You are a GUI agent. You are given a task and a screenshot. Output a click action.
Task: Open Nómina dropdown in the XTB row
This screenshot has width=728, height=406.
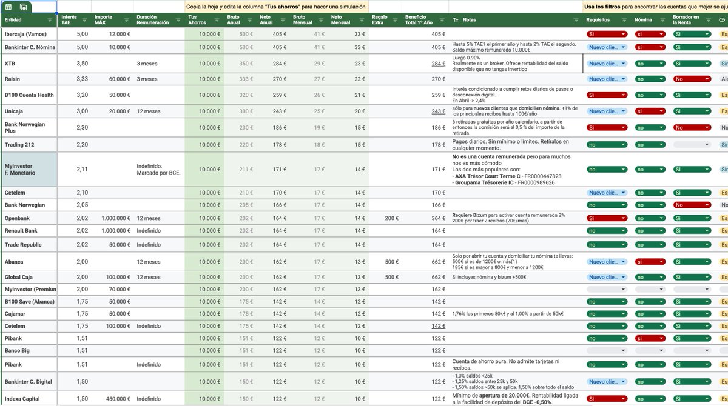[x=650, y=63]
